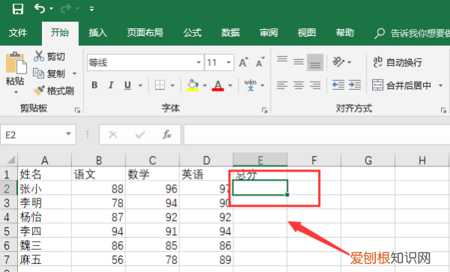The width and height of the screenshot is (450, 272).
Task: Select bottom vertical align icon
Action: pos(315,62)
